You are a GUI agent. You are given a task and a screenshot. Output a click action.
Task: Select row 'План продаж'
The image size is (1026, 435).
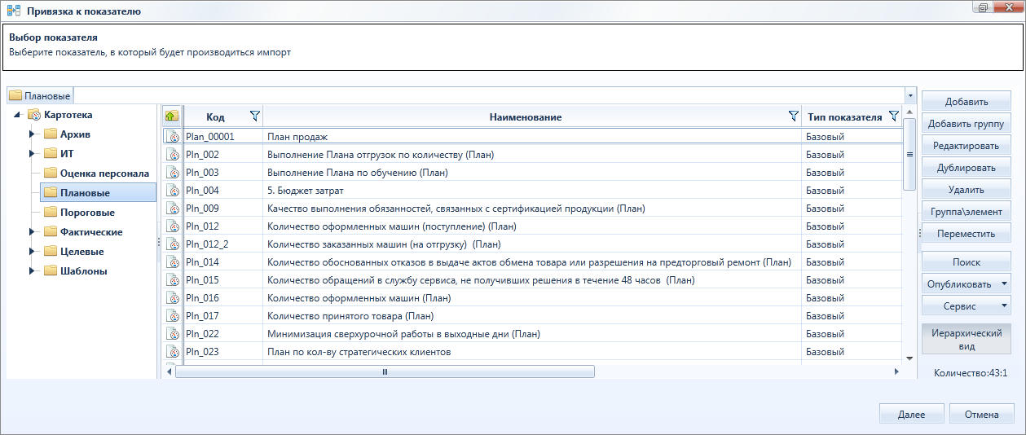(x=533, y=136)
